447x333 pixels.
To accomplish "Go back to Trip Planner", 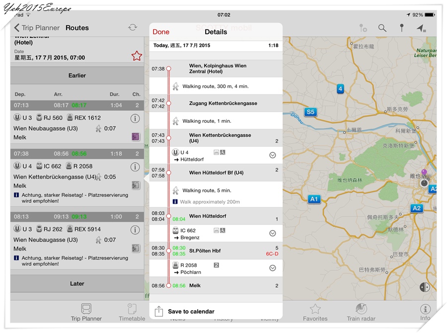I will coord(37,28).
